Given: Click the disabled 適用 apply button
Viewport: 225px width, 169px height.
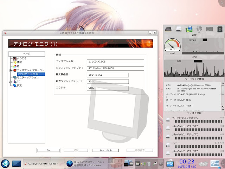Looking at the screenshot, I should (x=76, y=150).
